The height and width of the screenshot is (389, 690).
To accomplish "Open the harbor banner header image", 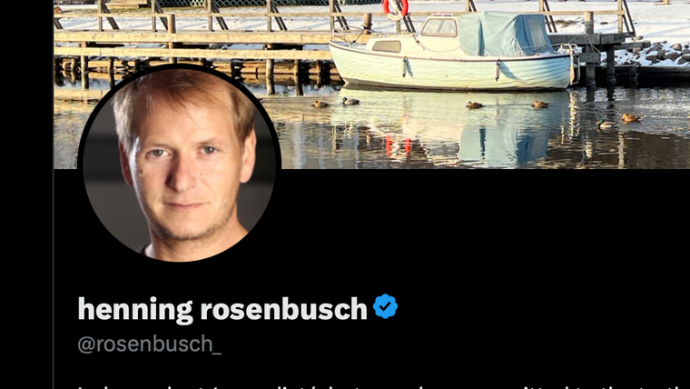I will coord(372,85).
